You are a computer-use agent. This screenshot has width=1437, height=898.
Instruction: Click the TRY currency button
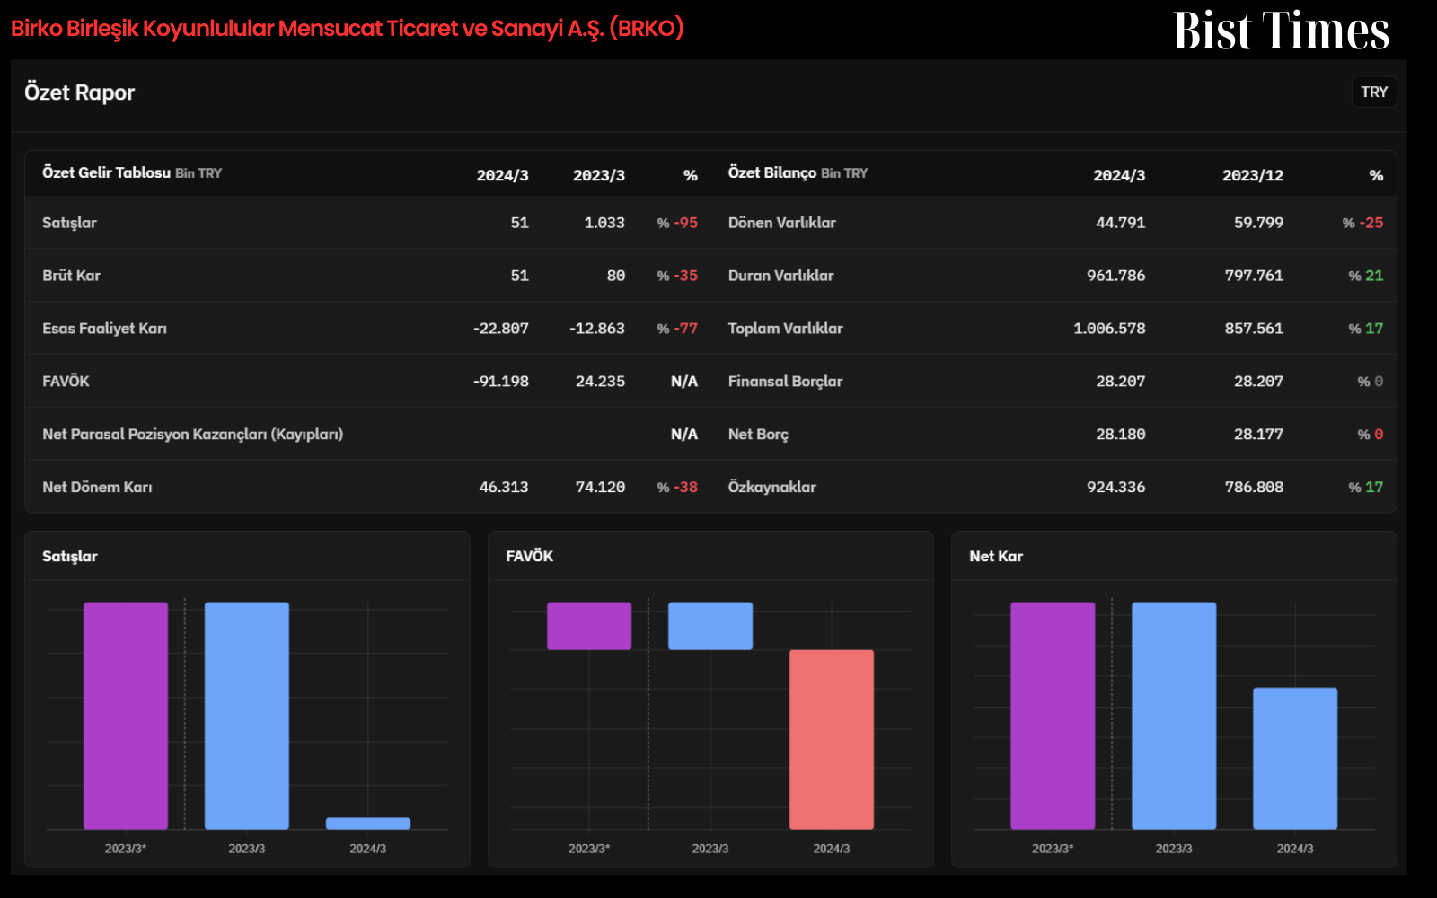(x=1373, y=92)
